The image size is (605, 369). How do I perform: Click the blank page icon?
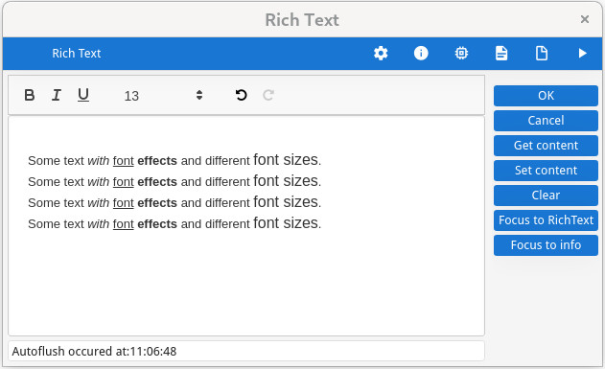542,54
